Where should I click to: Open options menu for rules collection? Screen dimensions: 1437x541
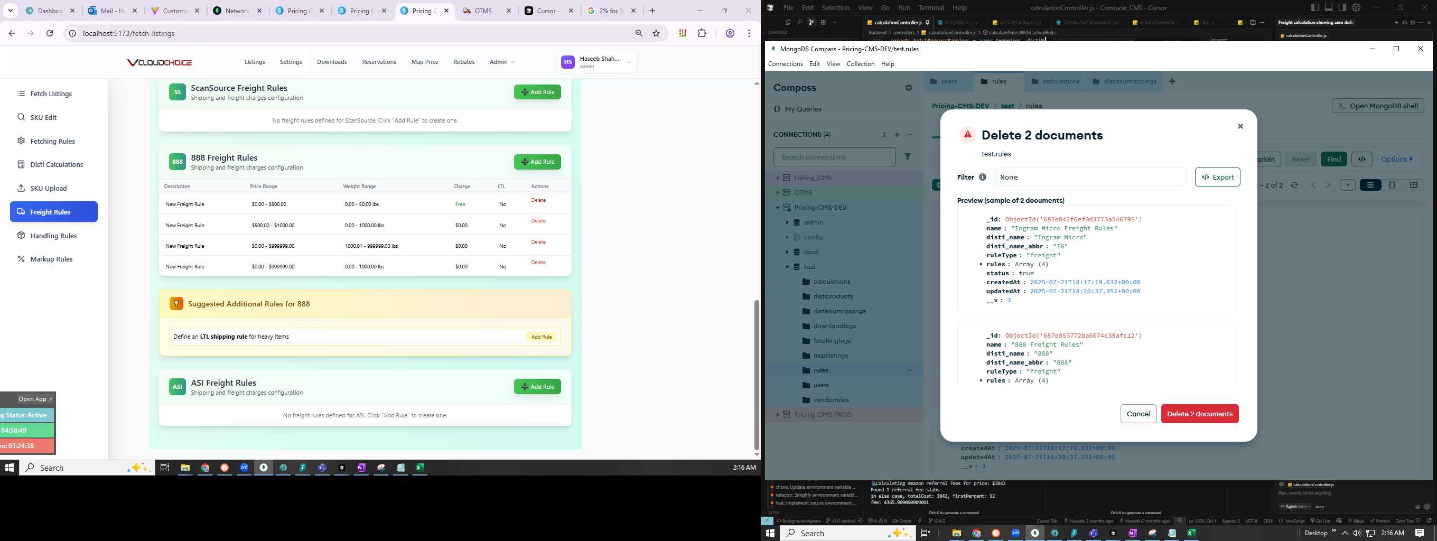pos(909,370)
